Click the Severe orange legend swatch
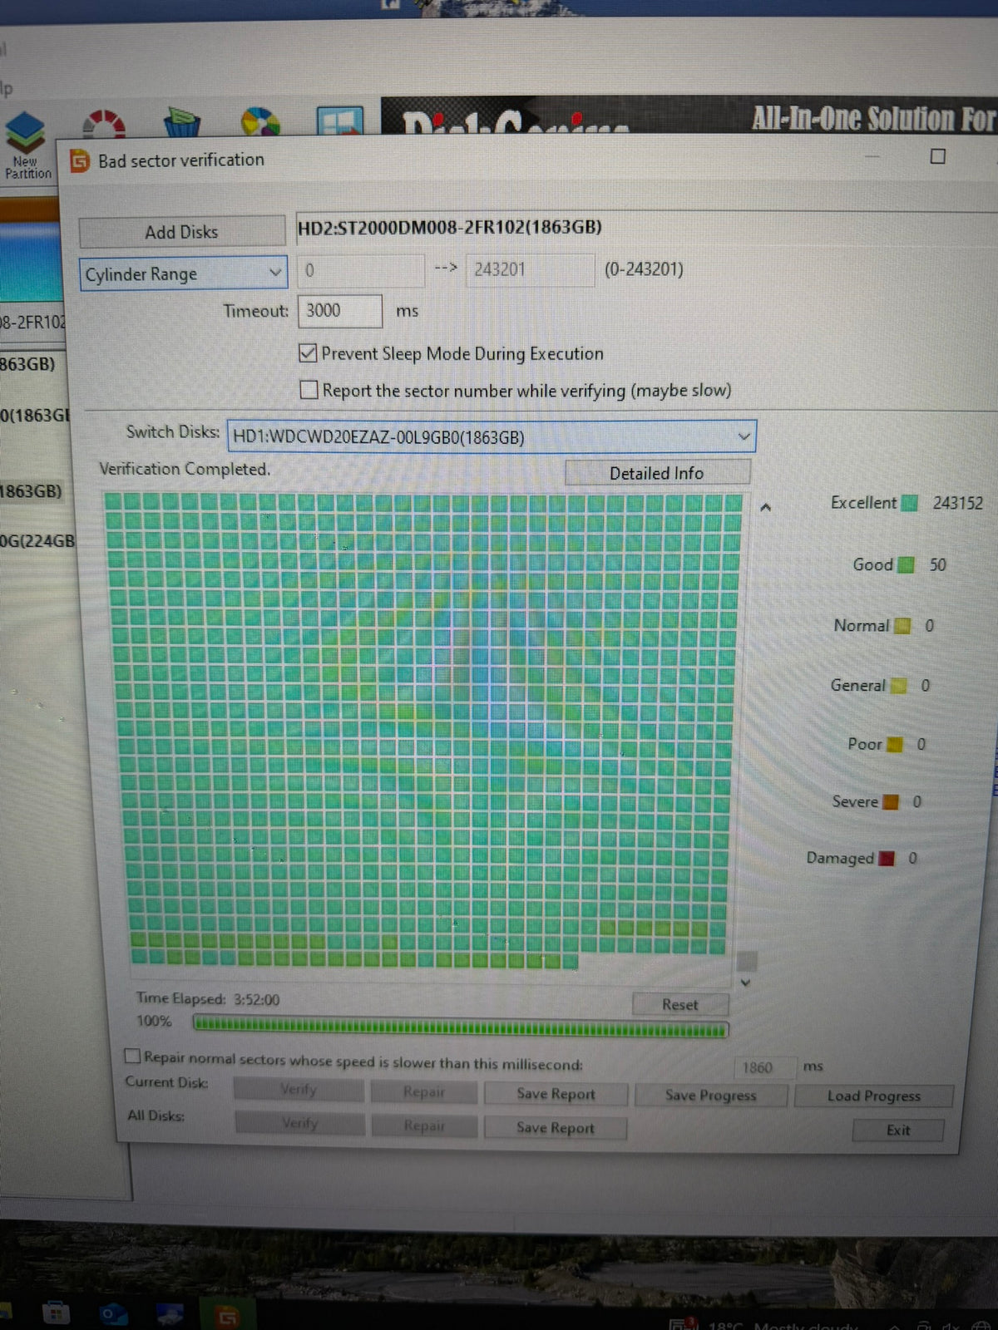 tap(891, 802)
